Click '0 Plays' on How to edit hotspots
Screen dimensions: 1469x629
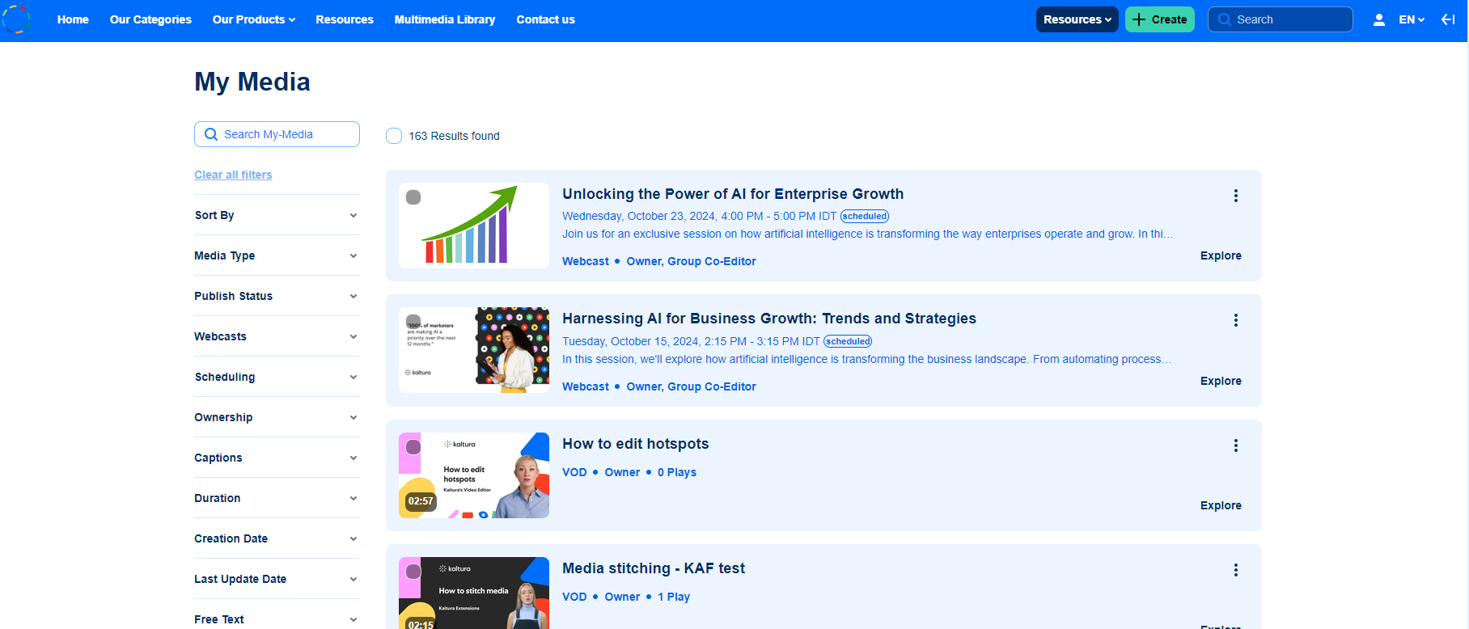point(677,472)
